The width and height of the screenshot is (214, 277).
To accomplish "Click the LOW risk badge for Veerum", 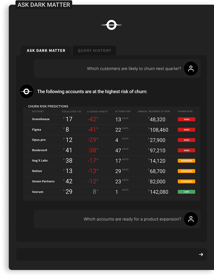I will tap(187, 192).
